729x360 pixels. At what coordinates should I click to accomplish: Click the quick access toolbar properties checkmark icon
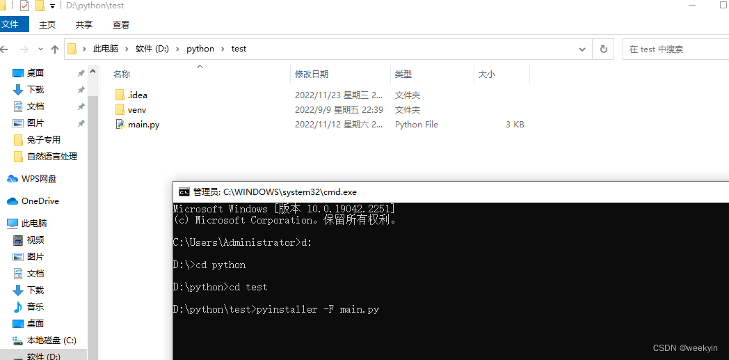click(x=24, y=6)
